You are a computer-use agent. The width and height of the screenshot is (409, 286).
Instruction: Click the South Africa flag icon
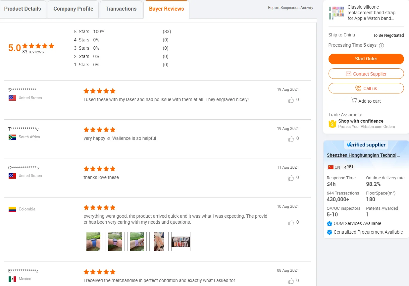coord(12,137)
